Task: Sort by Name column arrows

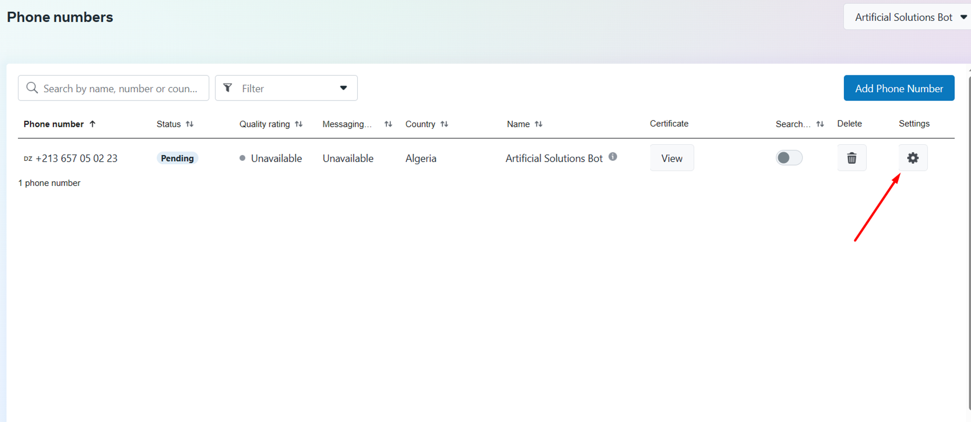Action: [538, 124]
